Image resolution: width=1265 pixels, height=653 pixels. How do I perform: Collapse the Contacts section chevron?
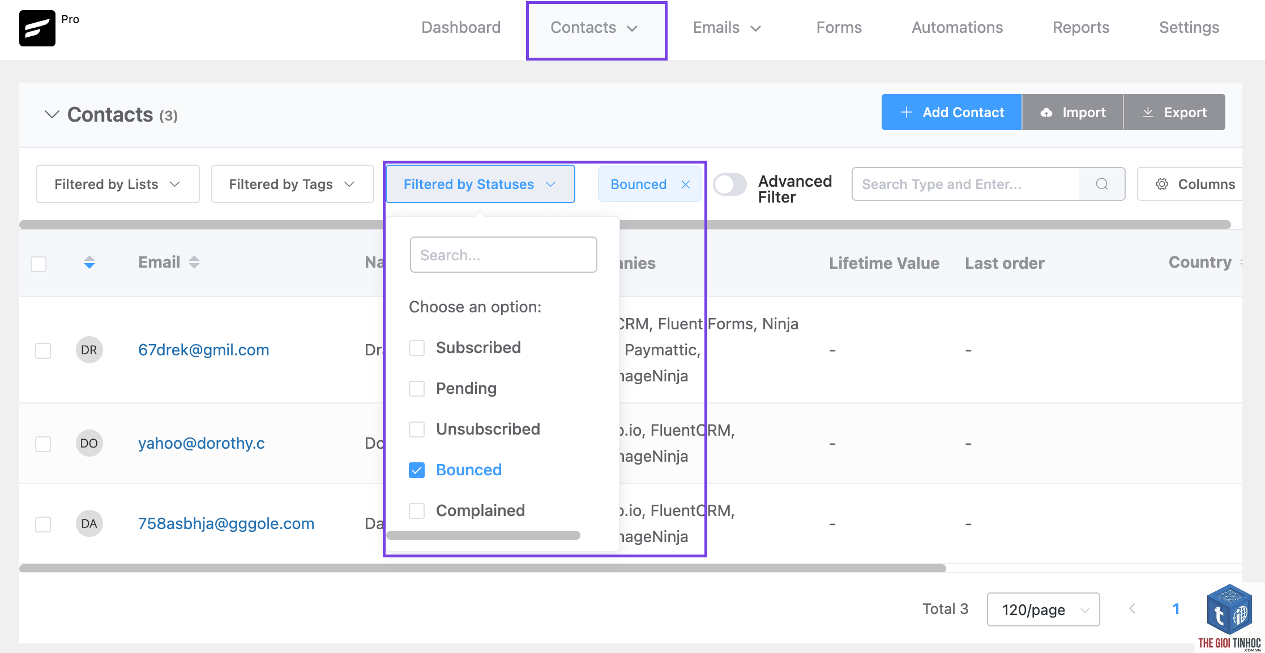coord(52,114)
